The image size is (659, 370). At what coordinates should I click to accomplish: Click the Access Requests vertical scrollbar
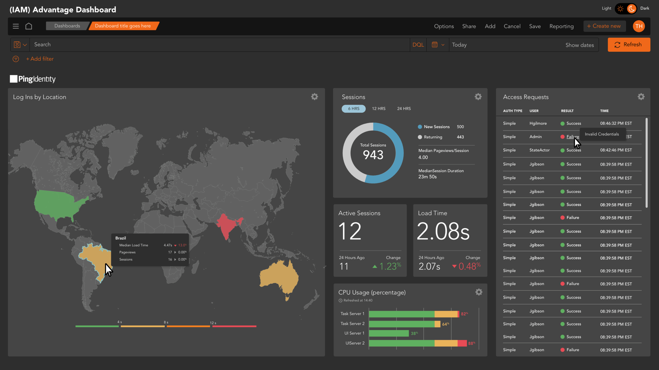[646, 163]
